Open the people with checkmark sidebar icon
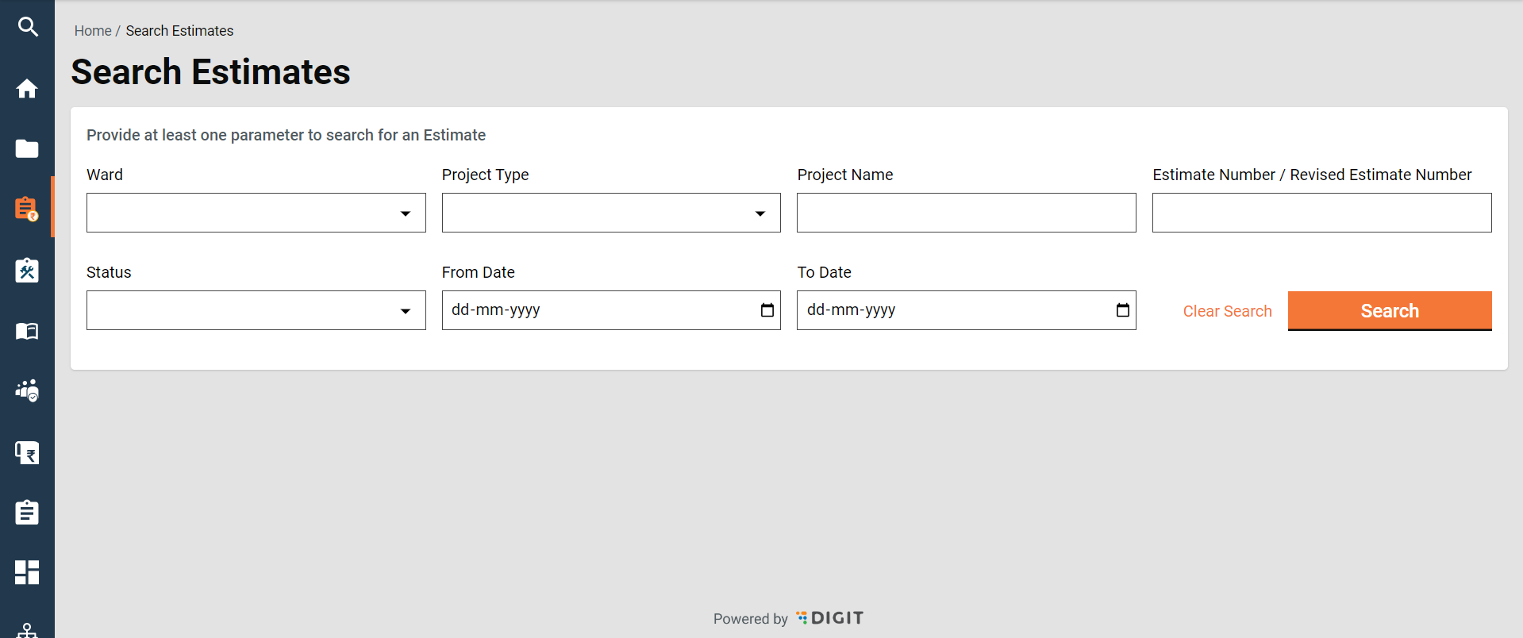Image resolution: width=1523 pixels, height=638 pixels. pos(27,390)
